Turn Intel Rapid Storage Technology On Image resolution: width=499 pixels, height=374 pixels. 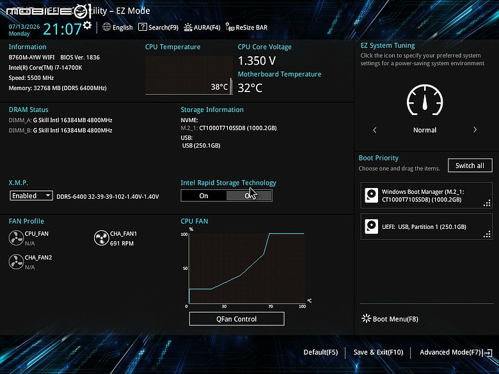pyautogui.click(x=203, y=196)
